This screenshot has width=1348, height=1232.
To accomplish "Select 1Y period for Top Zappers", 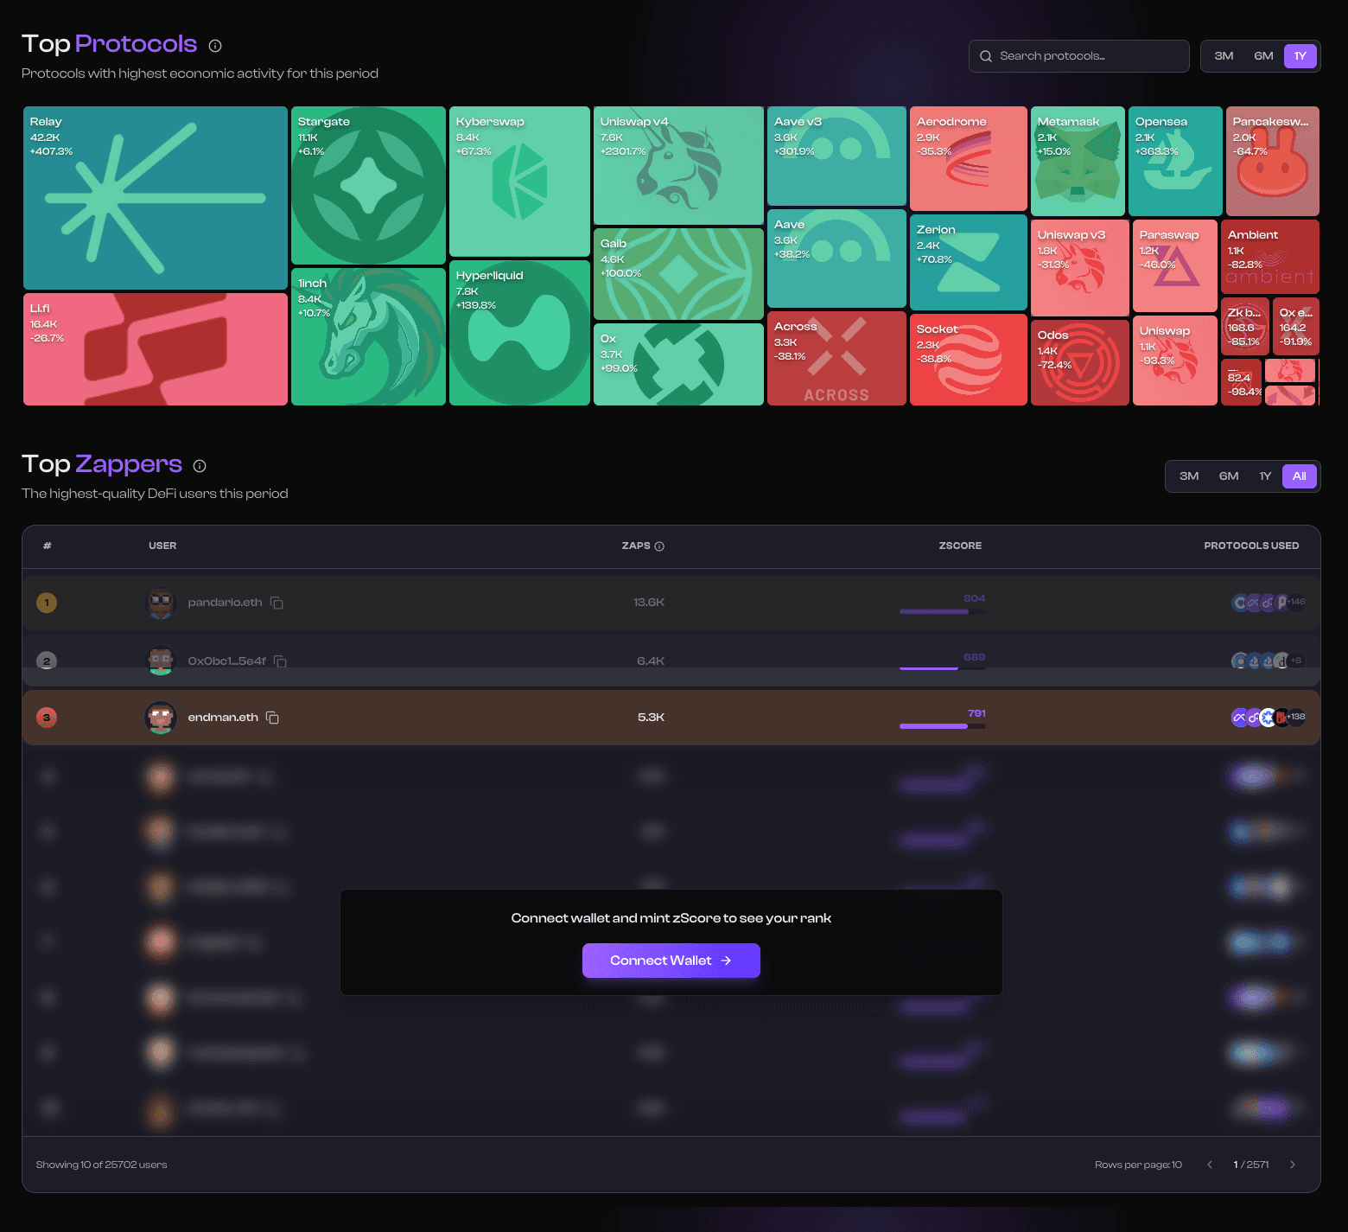I will (x=1265, y=476).
